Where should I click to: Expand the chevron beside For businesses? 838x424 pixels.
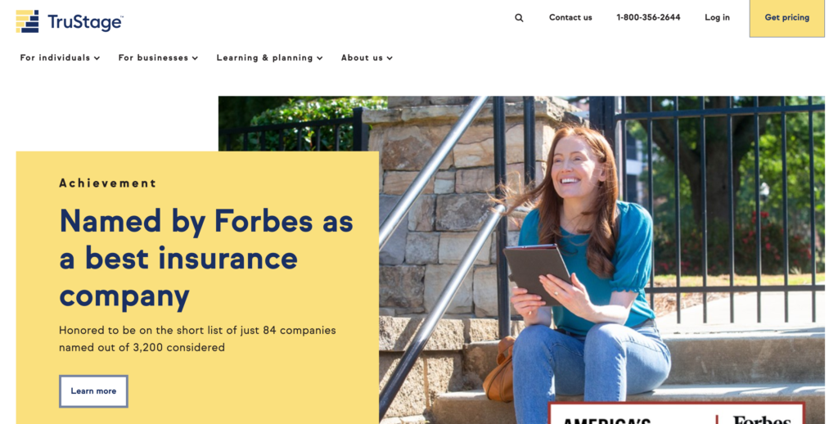(195, 58)
